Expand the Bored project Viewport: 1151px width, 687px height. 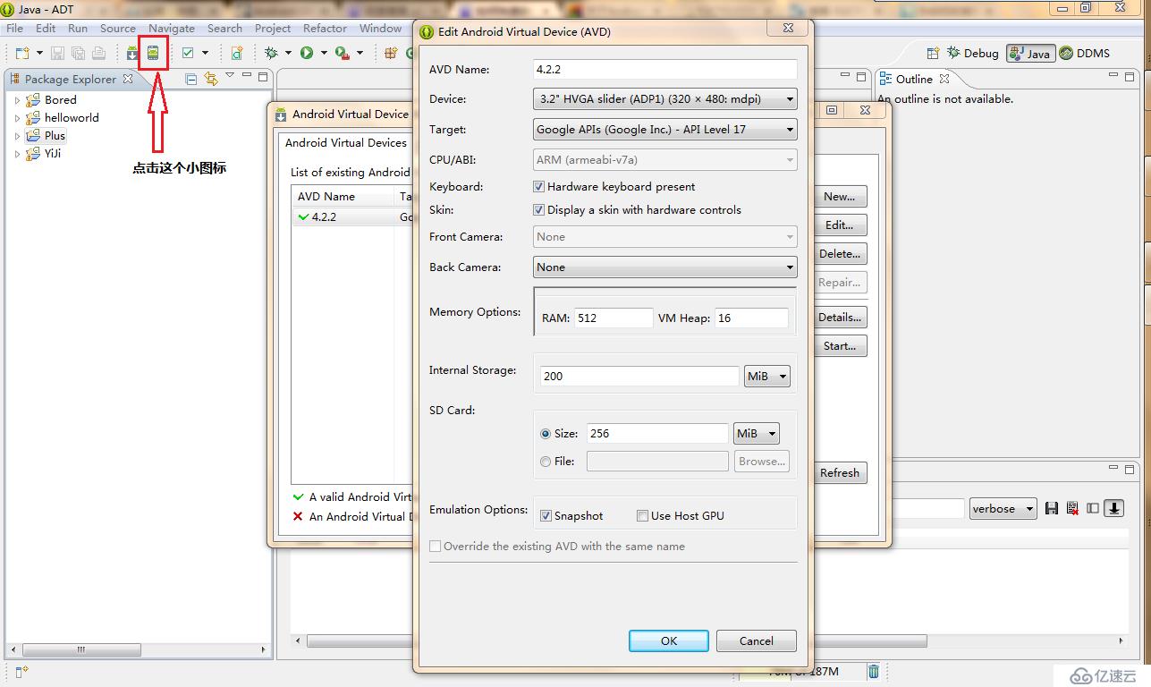(x=17, y=100)
